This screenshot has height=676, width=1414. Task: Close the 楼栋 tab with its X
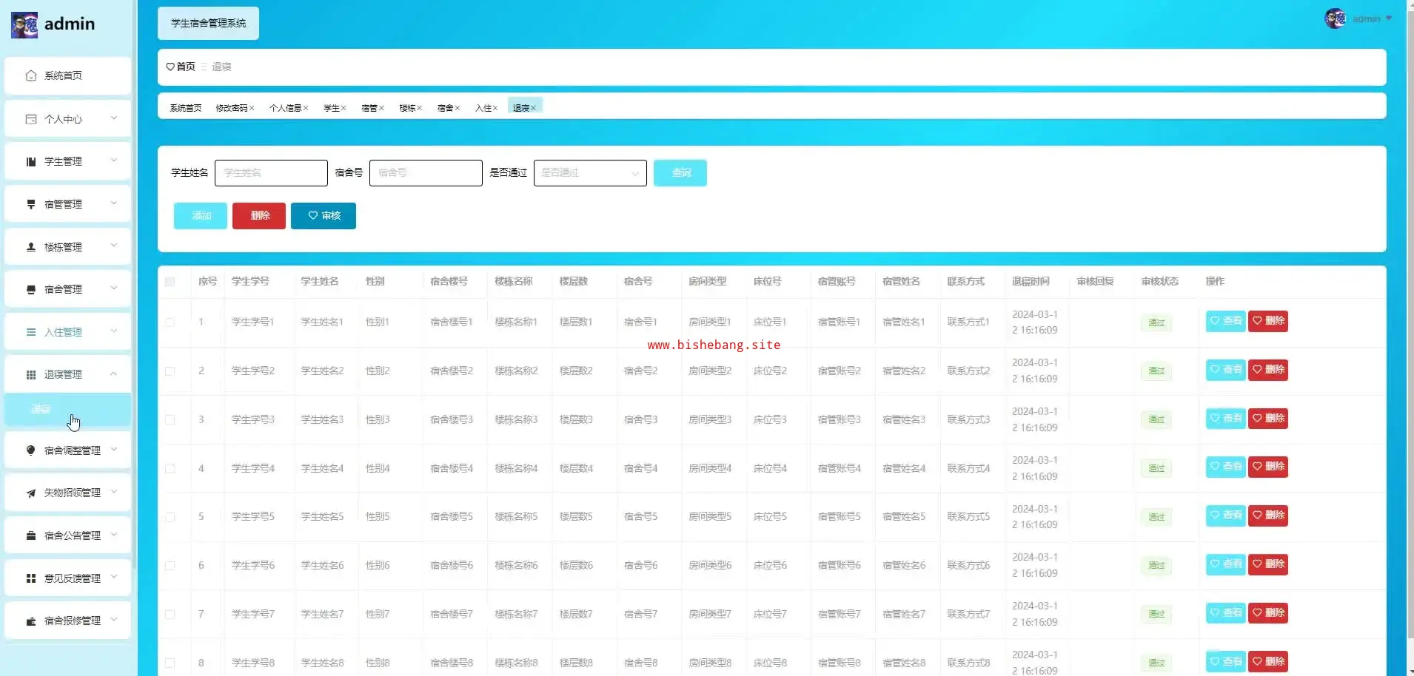(x=419, y=108)
